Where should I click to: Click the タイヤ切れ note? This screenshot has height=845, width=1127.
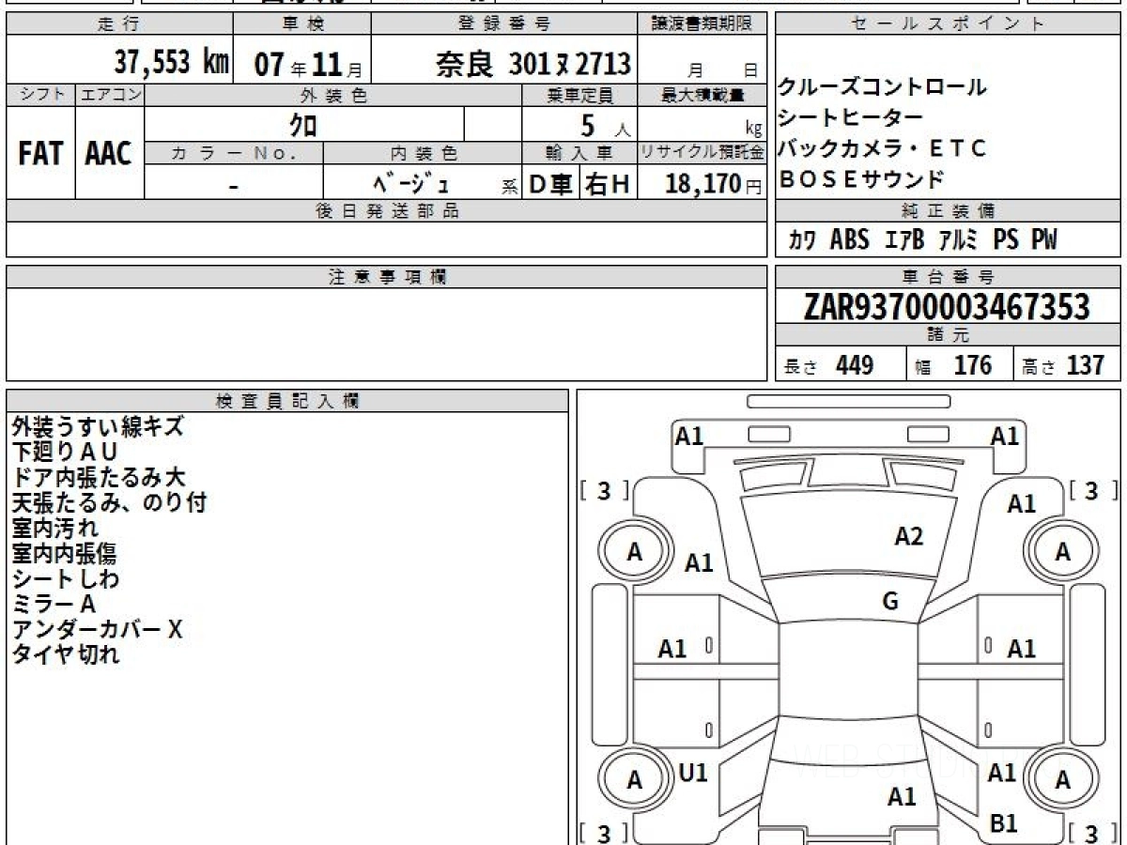coord(66,654)
